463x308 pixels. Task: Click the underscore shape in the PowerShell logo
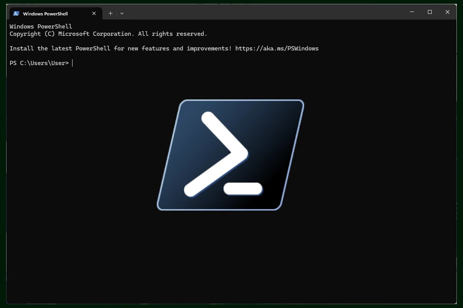point(243,189)
